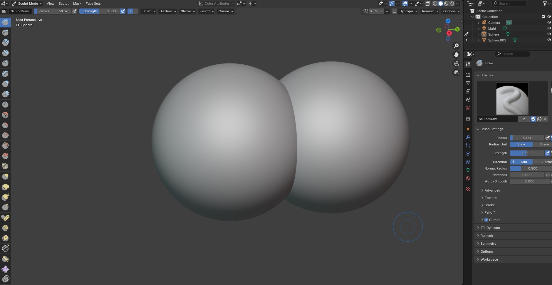Open the Render properties tab
Screen dimensions: 552x285
tap(468, 75)
